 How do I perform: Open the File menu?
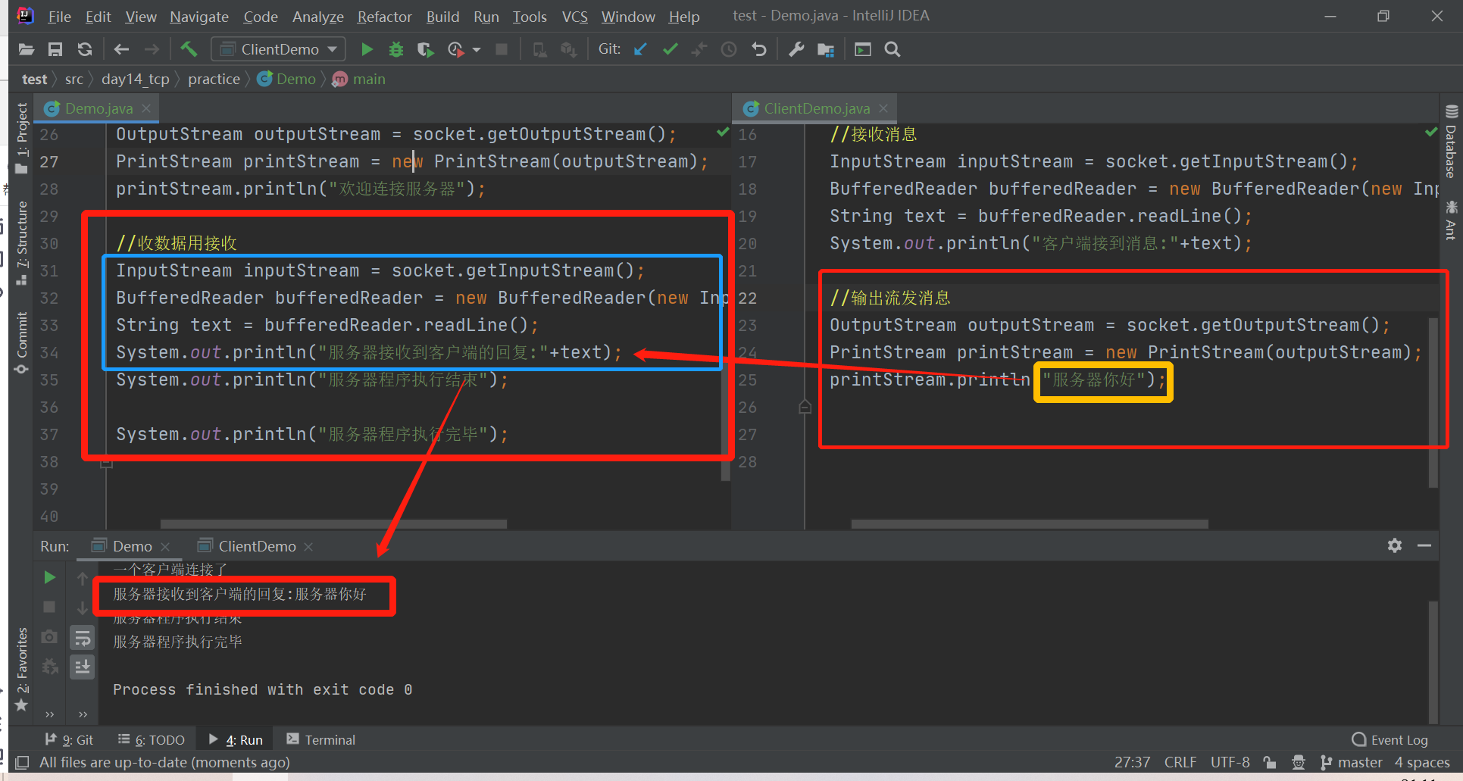click(59, 17)
